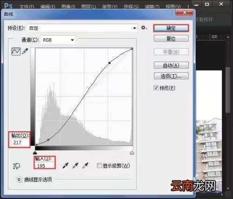Click the 选项(T)... options button

point(171,76)
